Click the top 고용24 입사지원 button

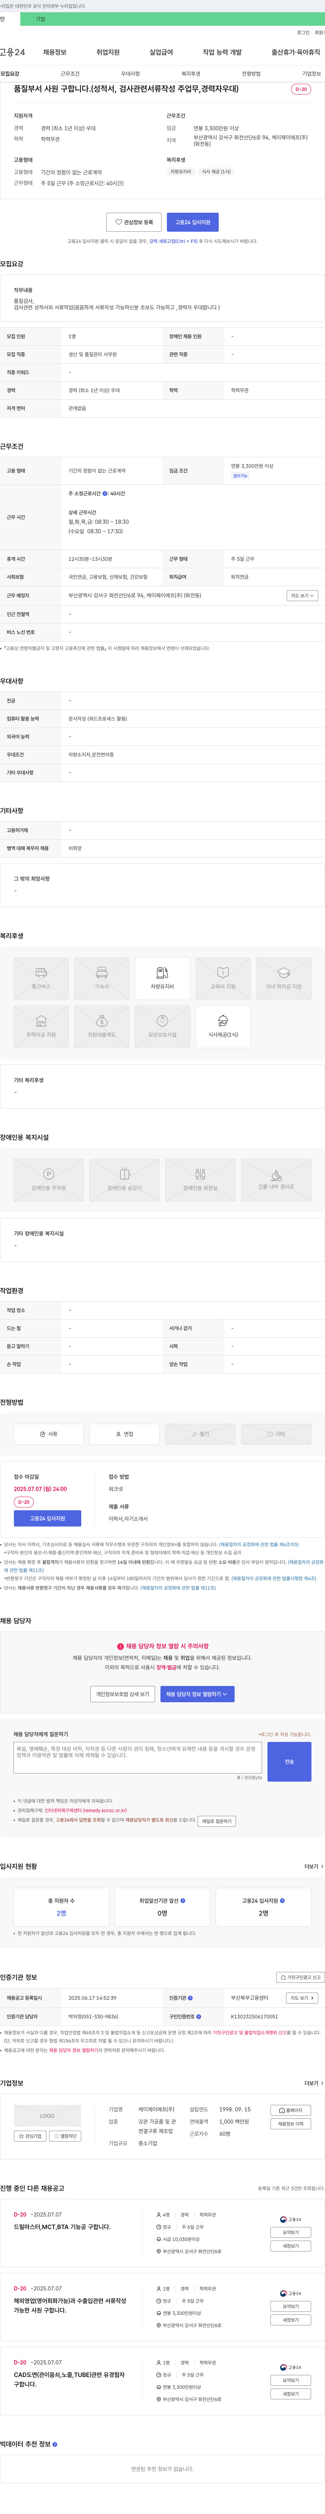(x=193, y=223)
